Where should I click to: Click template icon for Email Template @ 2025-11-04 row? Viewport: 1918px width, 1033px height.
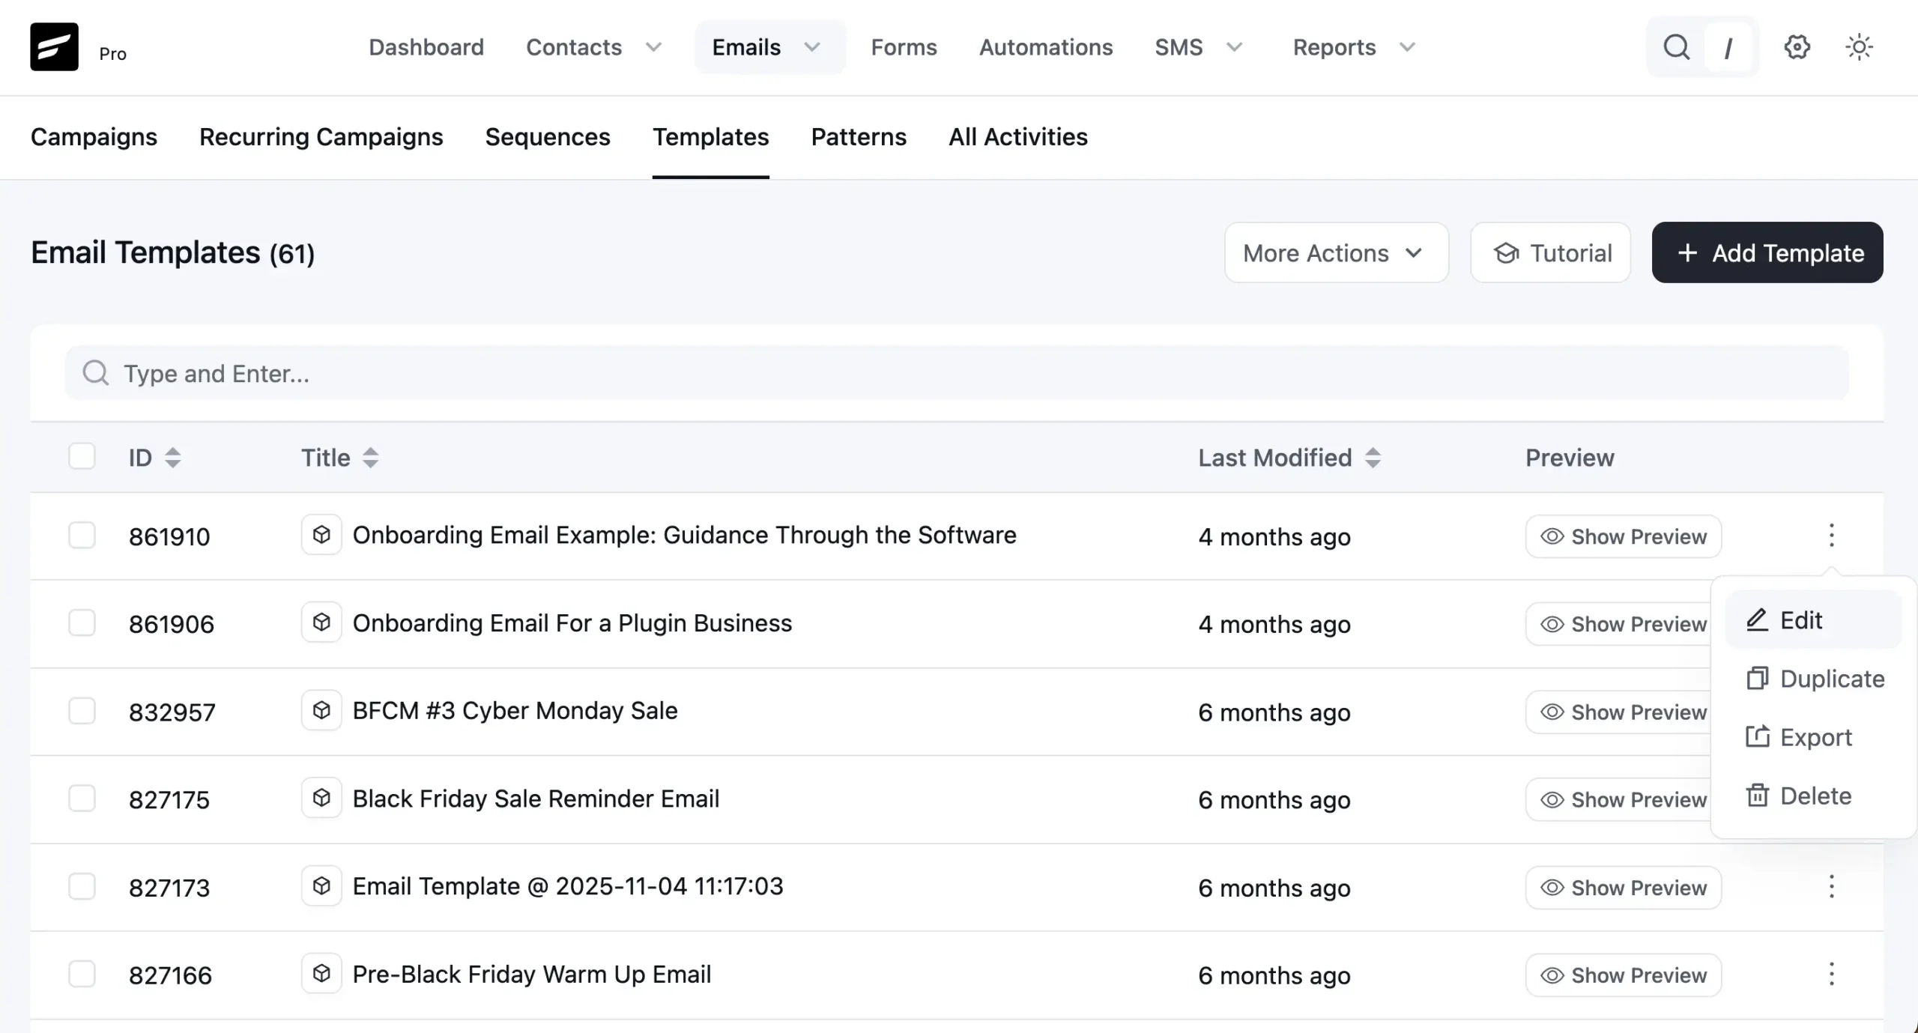[321, 886]
